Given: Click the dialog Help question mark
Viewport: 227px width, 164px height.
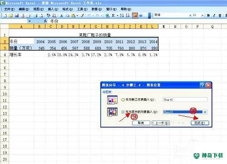Looking at the screenshot, I should [202, 85].
